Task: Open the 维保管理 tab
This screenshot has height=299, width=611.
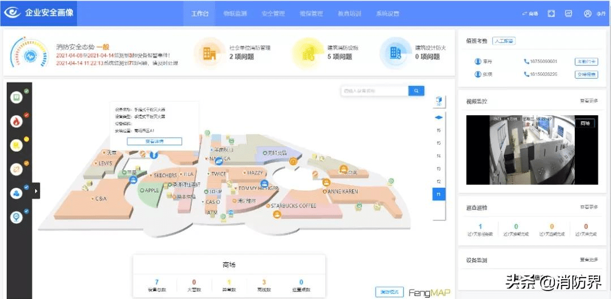Action: 311,14
